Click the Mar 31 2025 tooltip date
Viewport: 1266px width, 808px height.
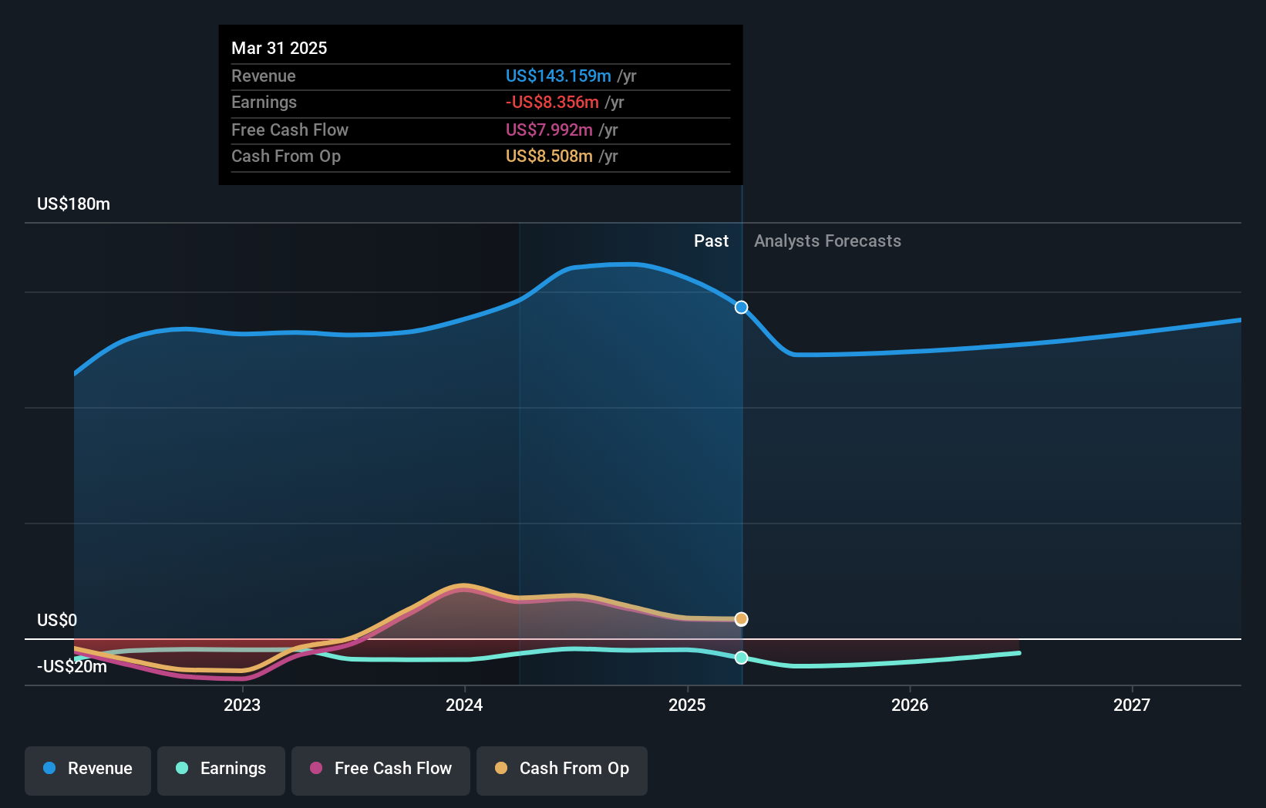coord(279,48)
